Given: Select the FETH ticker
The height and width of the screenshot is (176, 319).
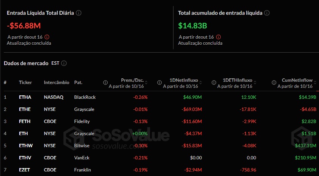Looking at the screenshot, I should 25,121.
